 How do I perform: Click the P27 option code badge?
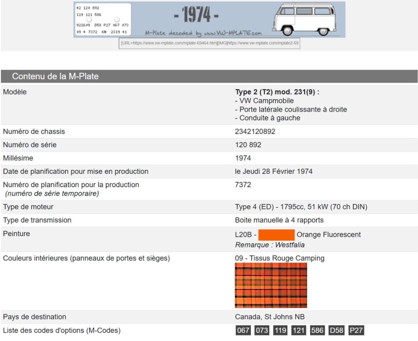[356, 330]
